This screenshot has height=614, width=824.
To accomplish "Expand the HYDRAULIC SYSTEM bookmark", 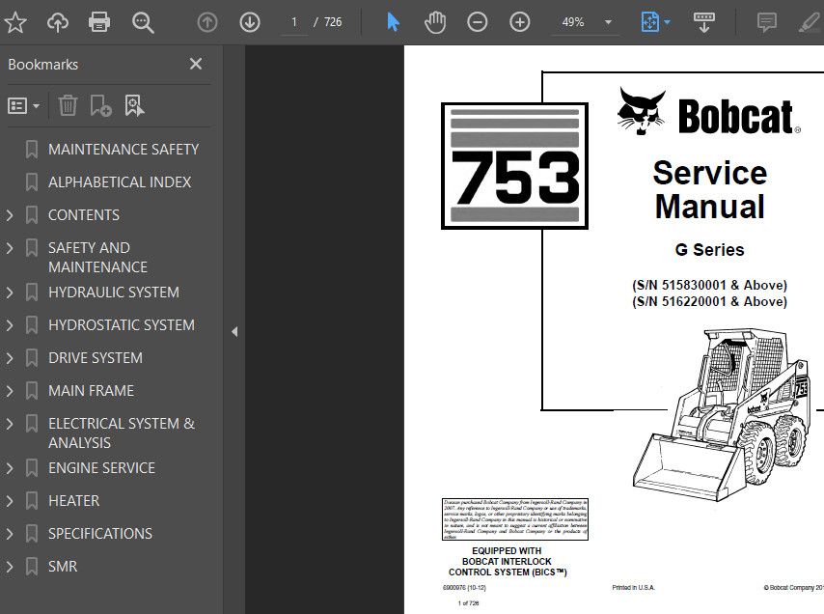I will pyautogui.click(x=10, y=293).
